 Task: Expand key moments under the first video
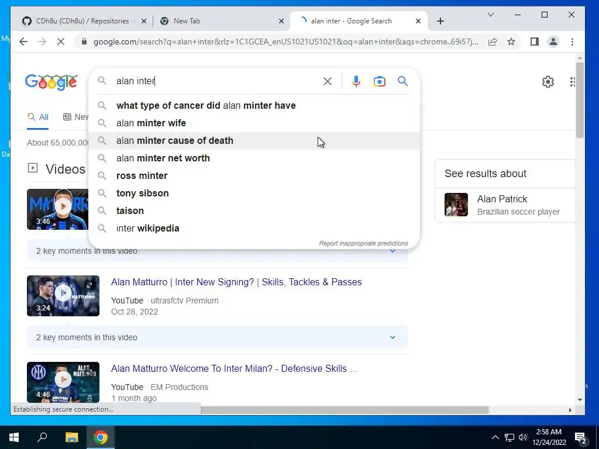pos(393,251)
